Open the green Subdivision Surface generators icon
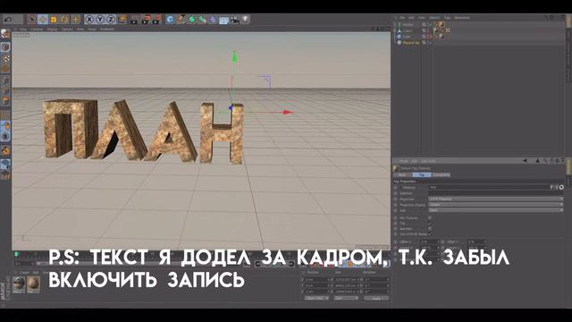The width and height of the screenshot is (572, 322). 192,20
